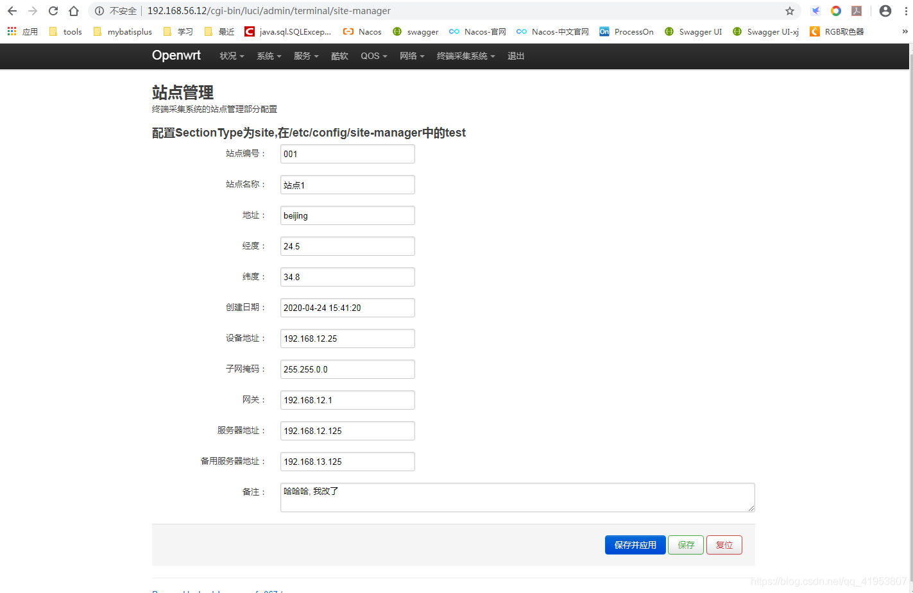Open the colorful circle extension icon
Viewport: 913px width, 593px height.
tap(836, 11)
